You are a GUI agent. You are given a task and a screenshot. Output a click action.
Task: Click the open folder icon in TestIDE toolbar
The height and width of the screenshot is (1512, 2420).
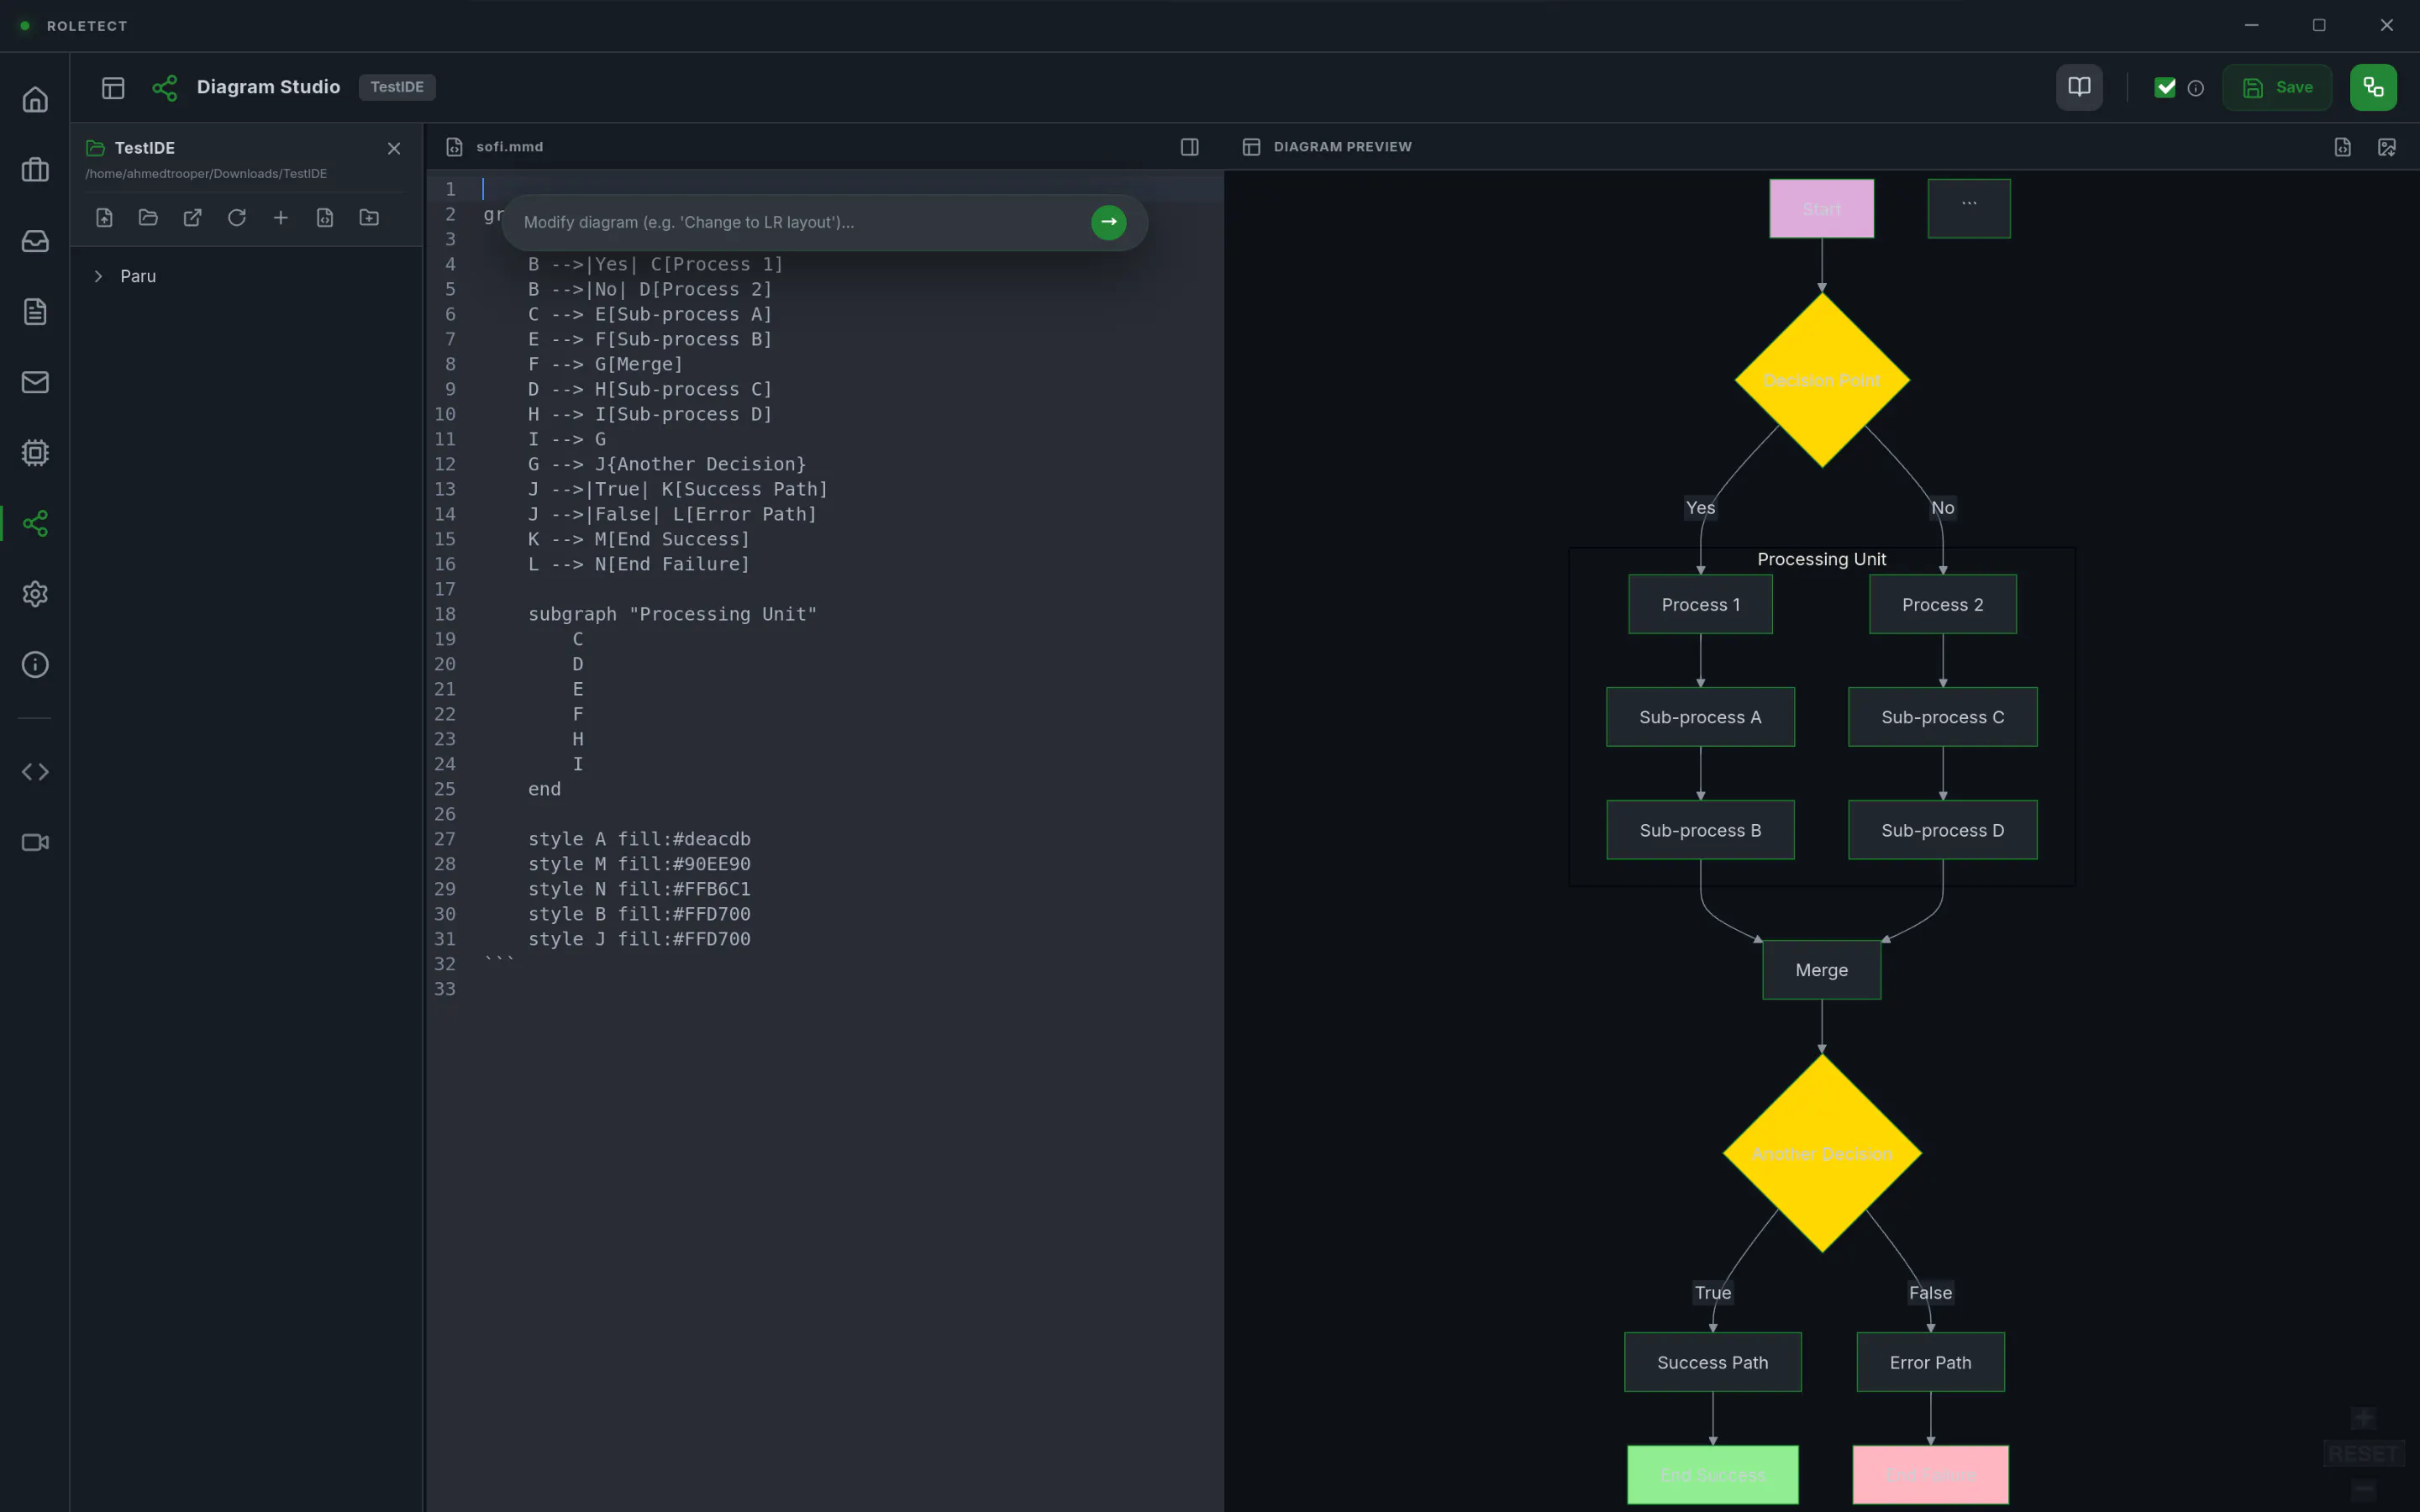click(148, 218)
